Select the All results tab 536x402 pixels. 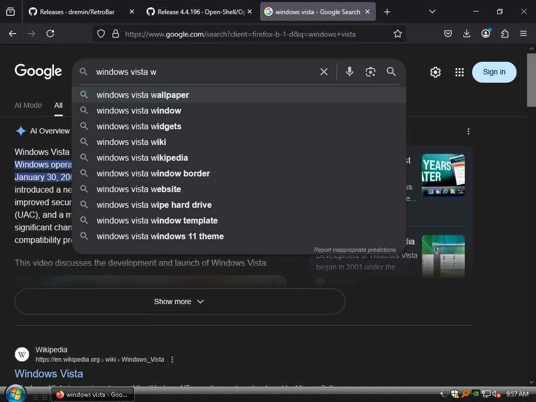point(59,105)
